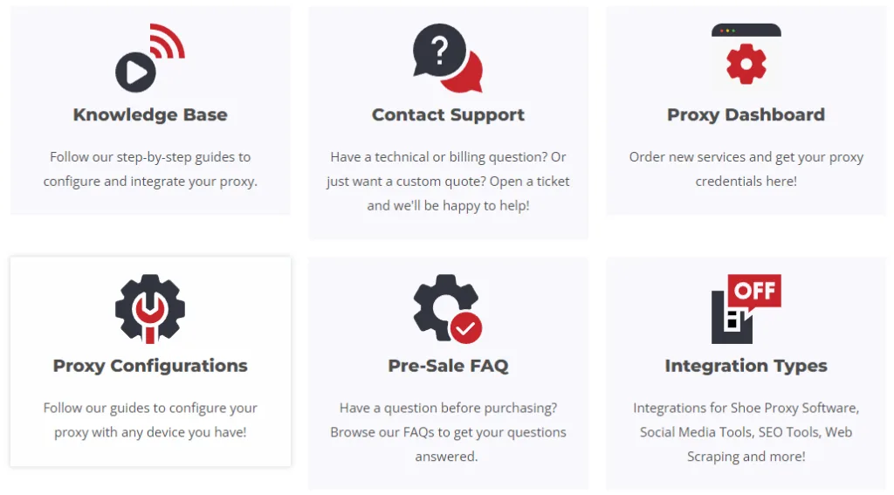Go to Proxy Dashboard via its title

746,114
